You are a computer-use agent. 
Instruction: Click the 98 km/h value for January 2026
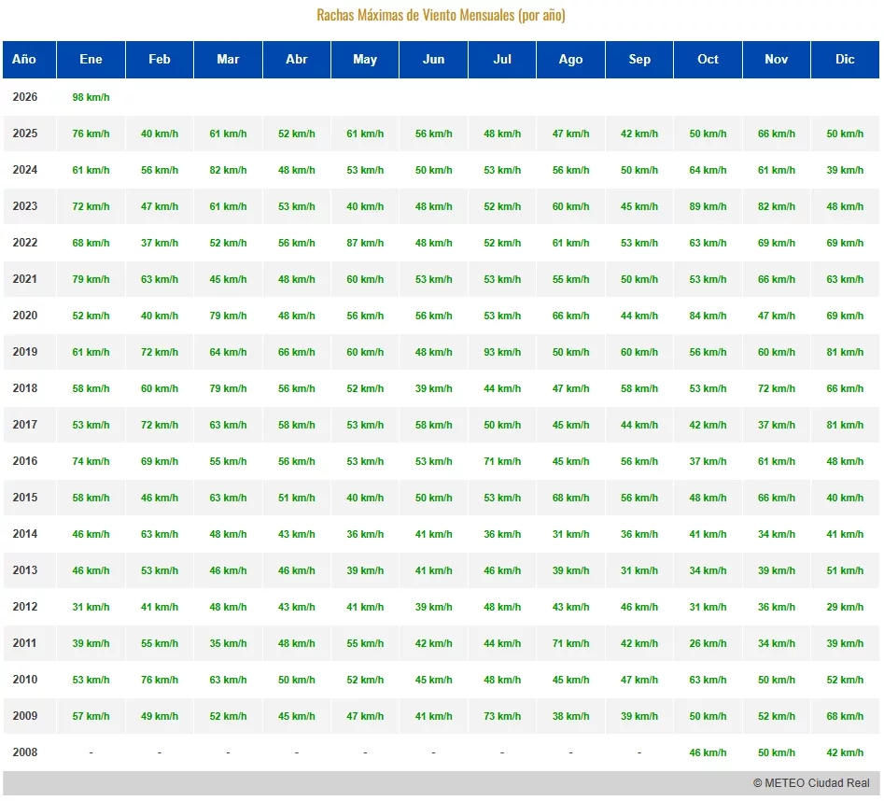point(91,97)
